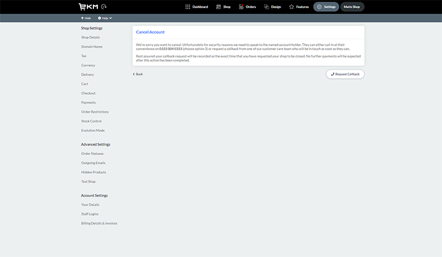Open Test Shop settings
The width and height of the screenshot is (442, 257).
[88, 181]
